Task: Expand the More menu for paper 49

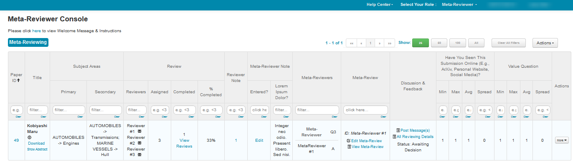Action: 562,140
